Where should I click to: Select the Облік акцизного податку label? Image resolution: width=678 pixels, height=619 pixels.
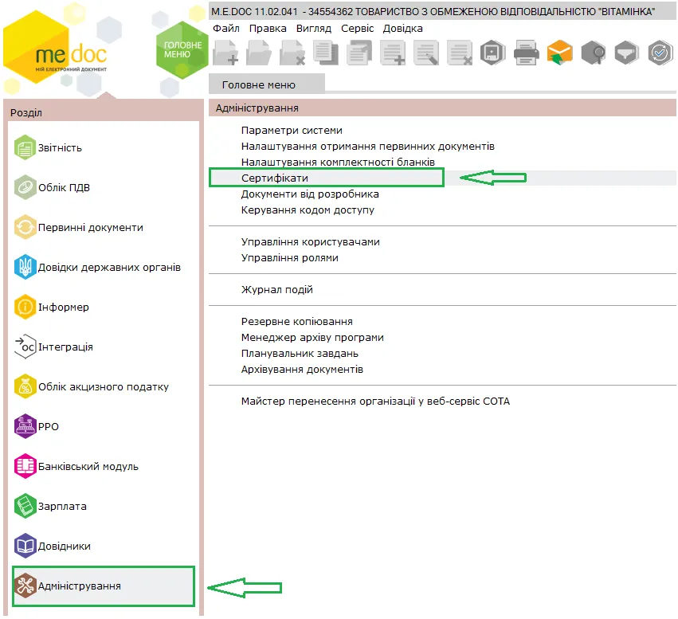tap(104, 386)
